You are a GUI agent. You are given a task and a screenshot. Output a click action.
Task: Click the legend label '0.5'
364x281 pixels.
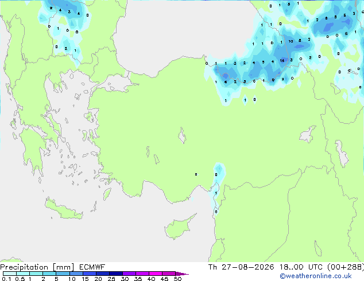[20, 279]
